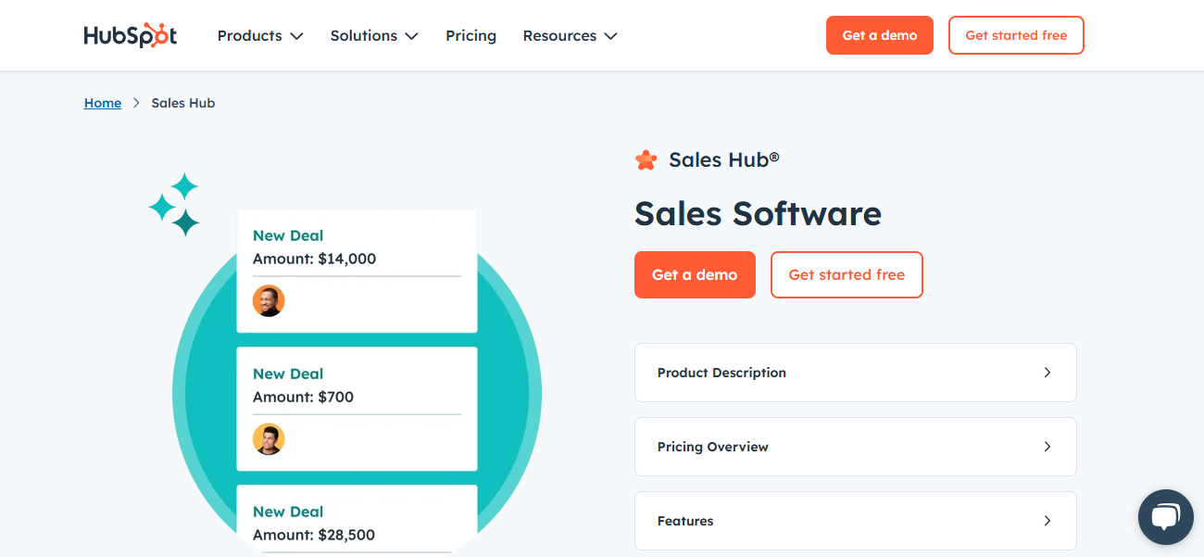This screenshot has height=557, width=1204.
Task: Click the HubSpot logo
Action: tap(131, 35)
